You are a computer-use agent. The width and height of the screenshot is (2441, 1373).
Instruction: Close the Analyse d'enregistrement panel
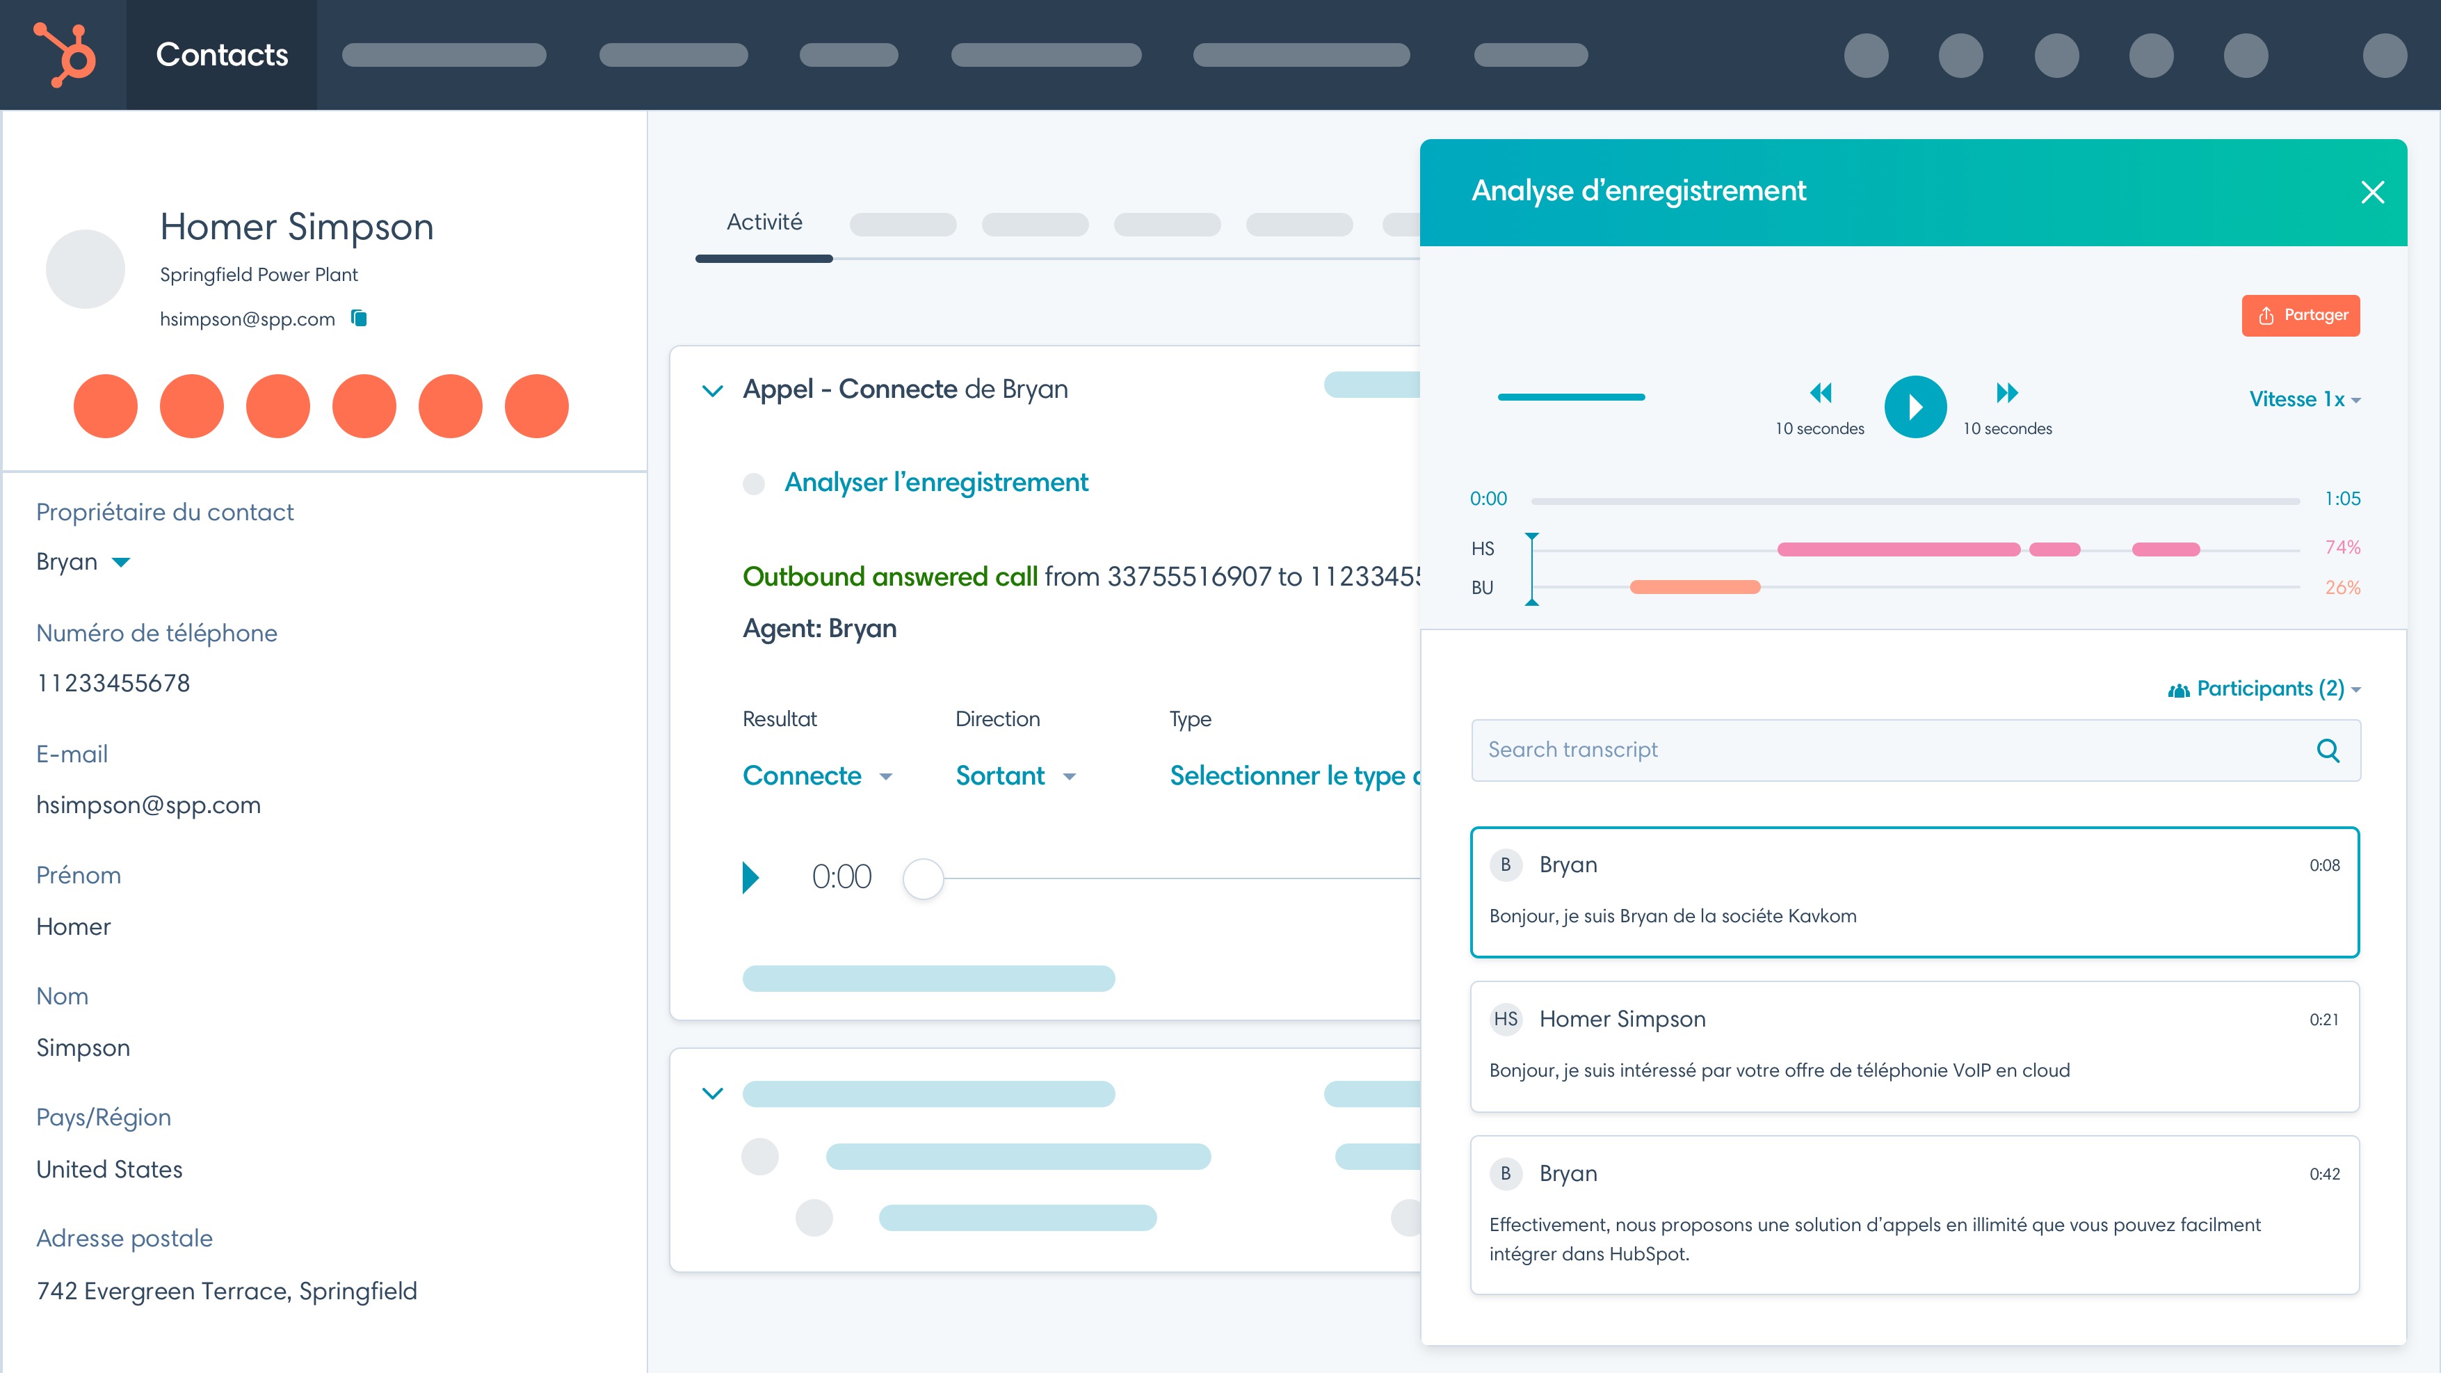click(x=2372, y=191)
